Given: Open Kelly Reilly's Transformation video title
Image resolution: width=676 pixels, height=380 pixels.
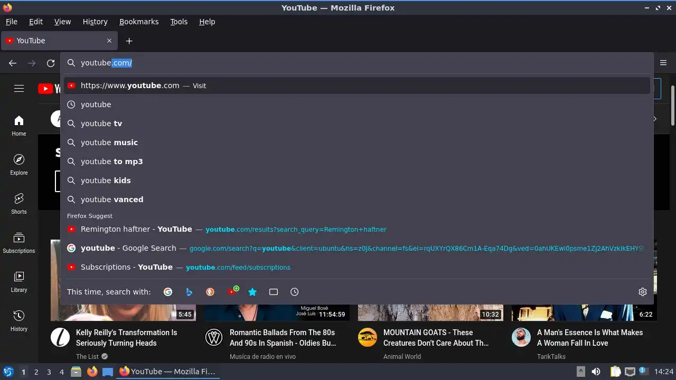Looking at the screenshot, I should 127,338.
